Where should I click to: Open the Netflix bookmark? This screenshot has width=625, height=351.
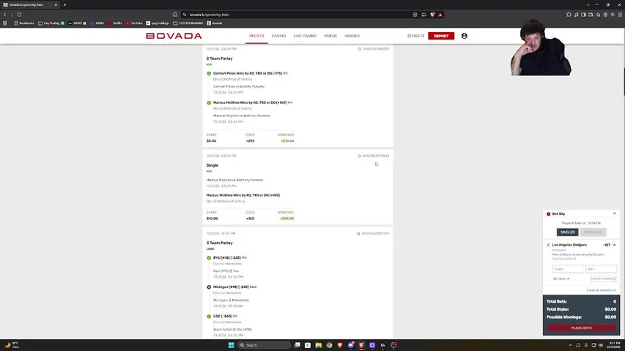(115, 23)
